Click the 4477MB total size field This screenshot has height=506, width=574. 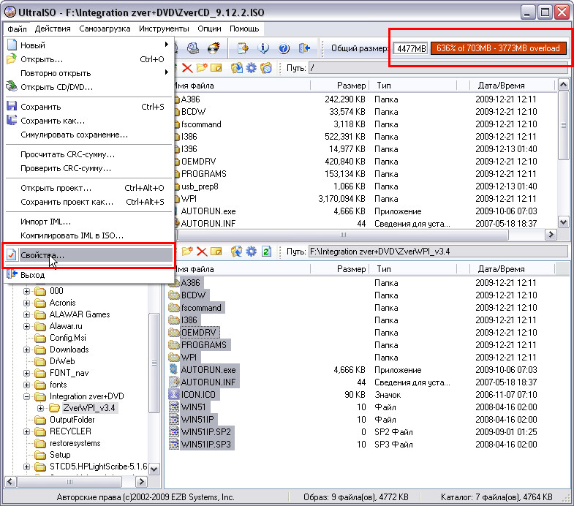[x=411, y=48]
